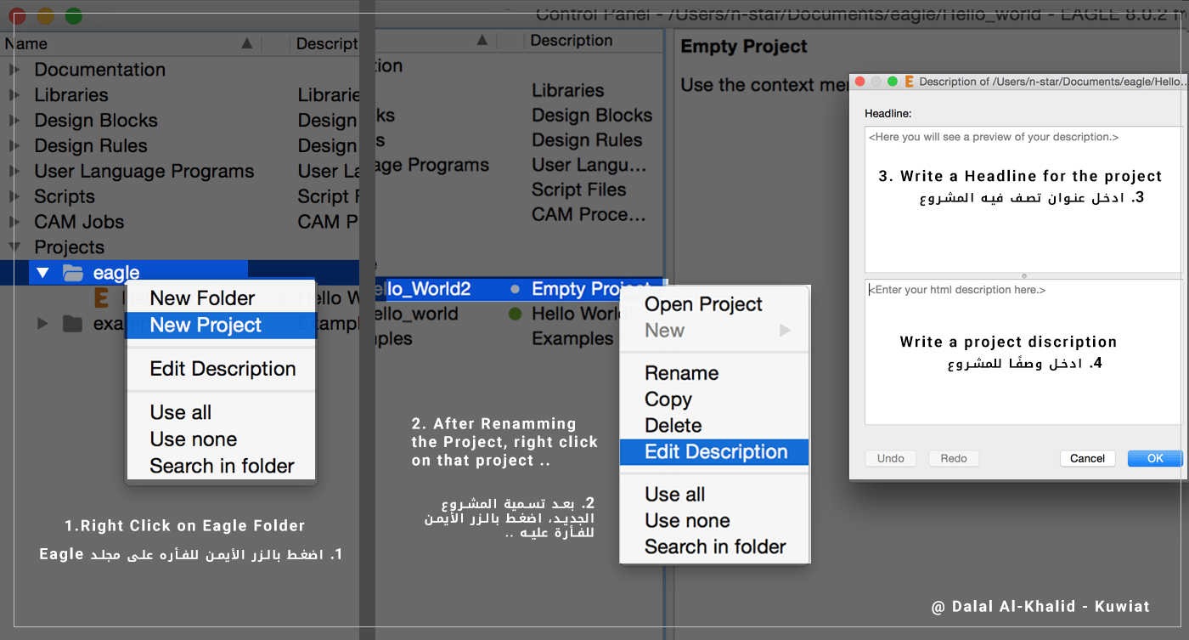1189x640 pixels.
Task: Expand the Libraries tree node
Action: tap(14, 95)
